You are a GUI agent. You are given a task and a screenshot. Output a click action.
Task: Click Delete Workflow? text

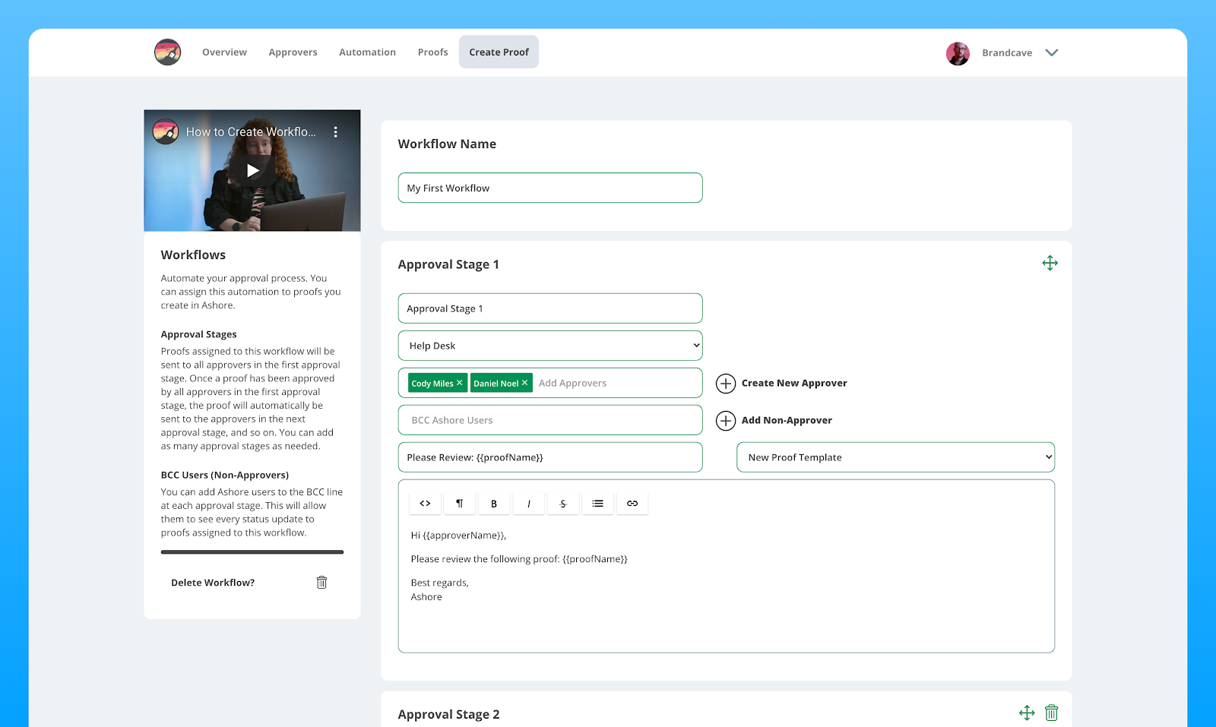tap(213, 583)
